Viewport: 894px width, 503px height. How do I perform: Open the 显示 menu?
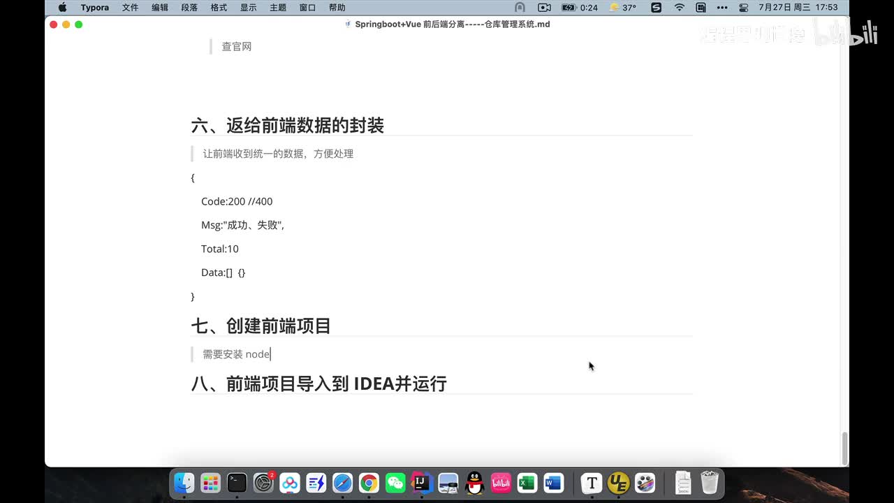(248, 8)
